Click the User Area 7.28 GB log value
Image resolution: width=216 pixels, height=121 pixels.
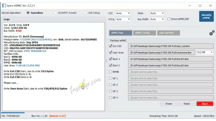(x=28, y=66)
